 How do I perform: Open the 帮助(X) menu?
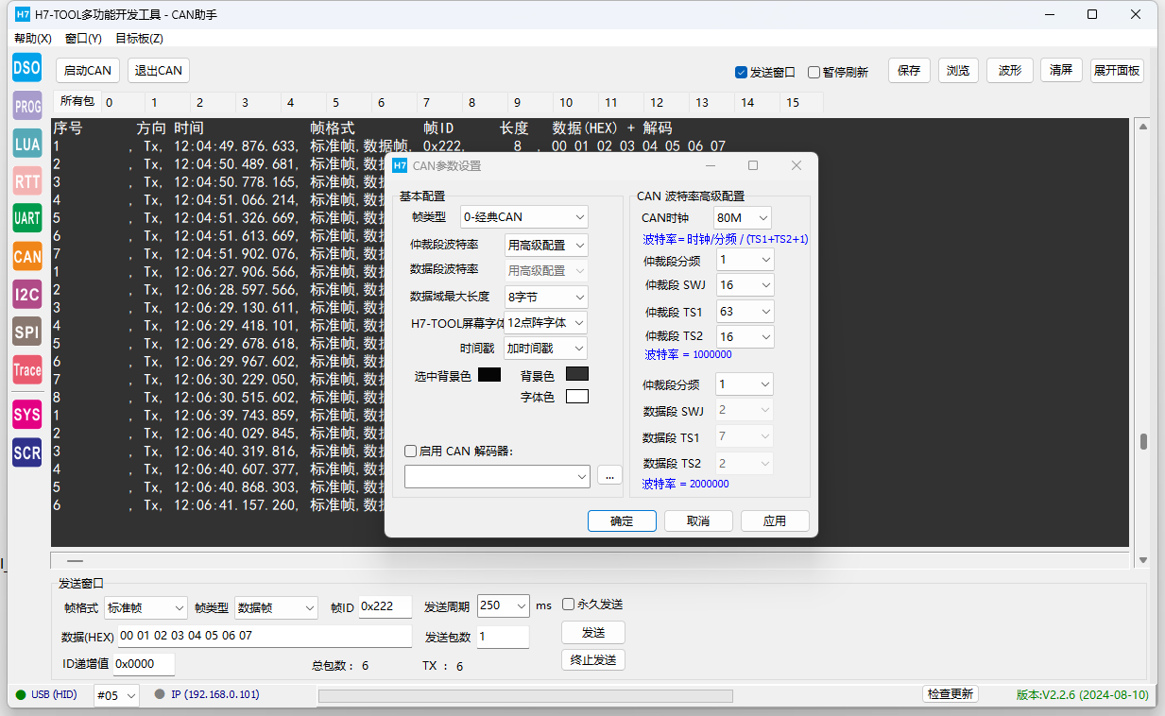pyautogui.click(x=33, y=39)
